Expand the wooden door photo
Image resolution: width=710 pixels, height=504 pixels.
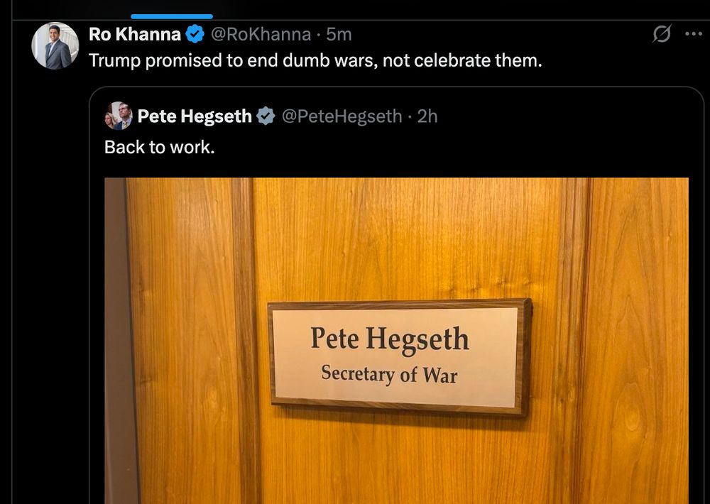coord(396,341)
